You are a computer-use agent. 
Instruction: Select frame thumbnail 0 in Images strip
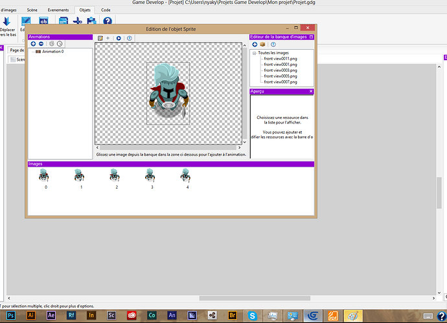click(44, 175)
